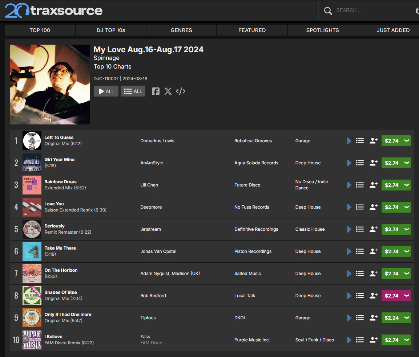Screen dimensions: 419x357
Task: Add Left To Guess to queue list
Action: (x=360, y=141)
